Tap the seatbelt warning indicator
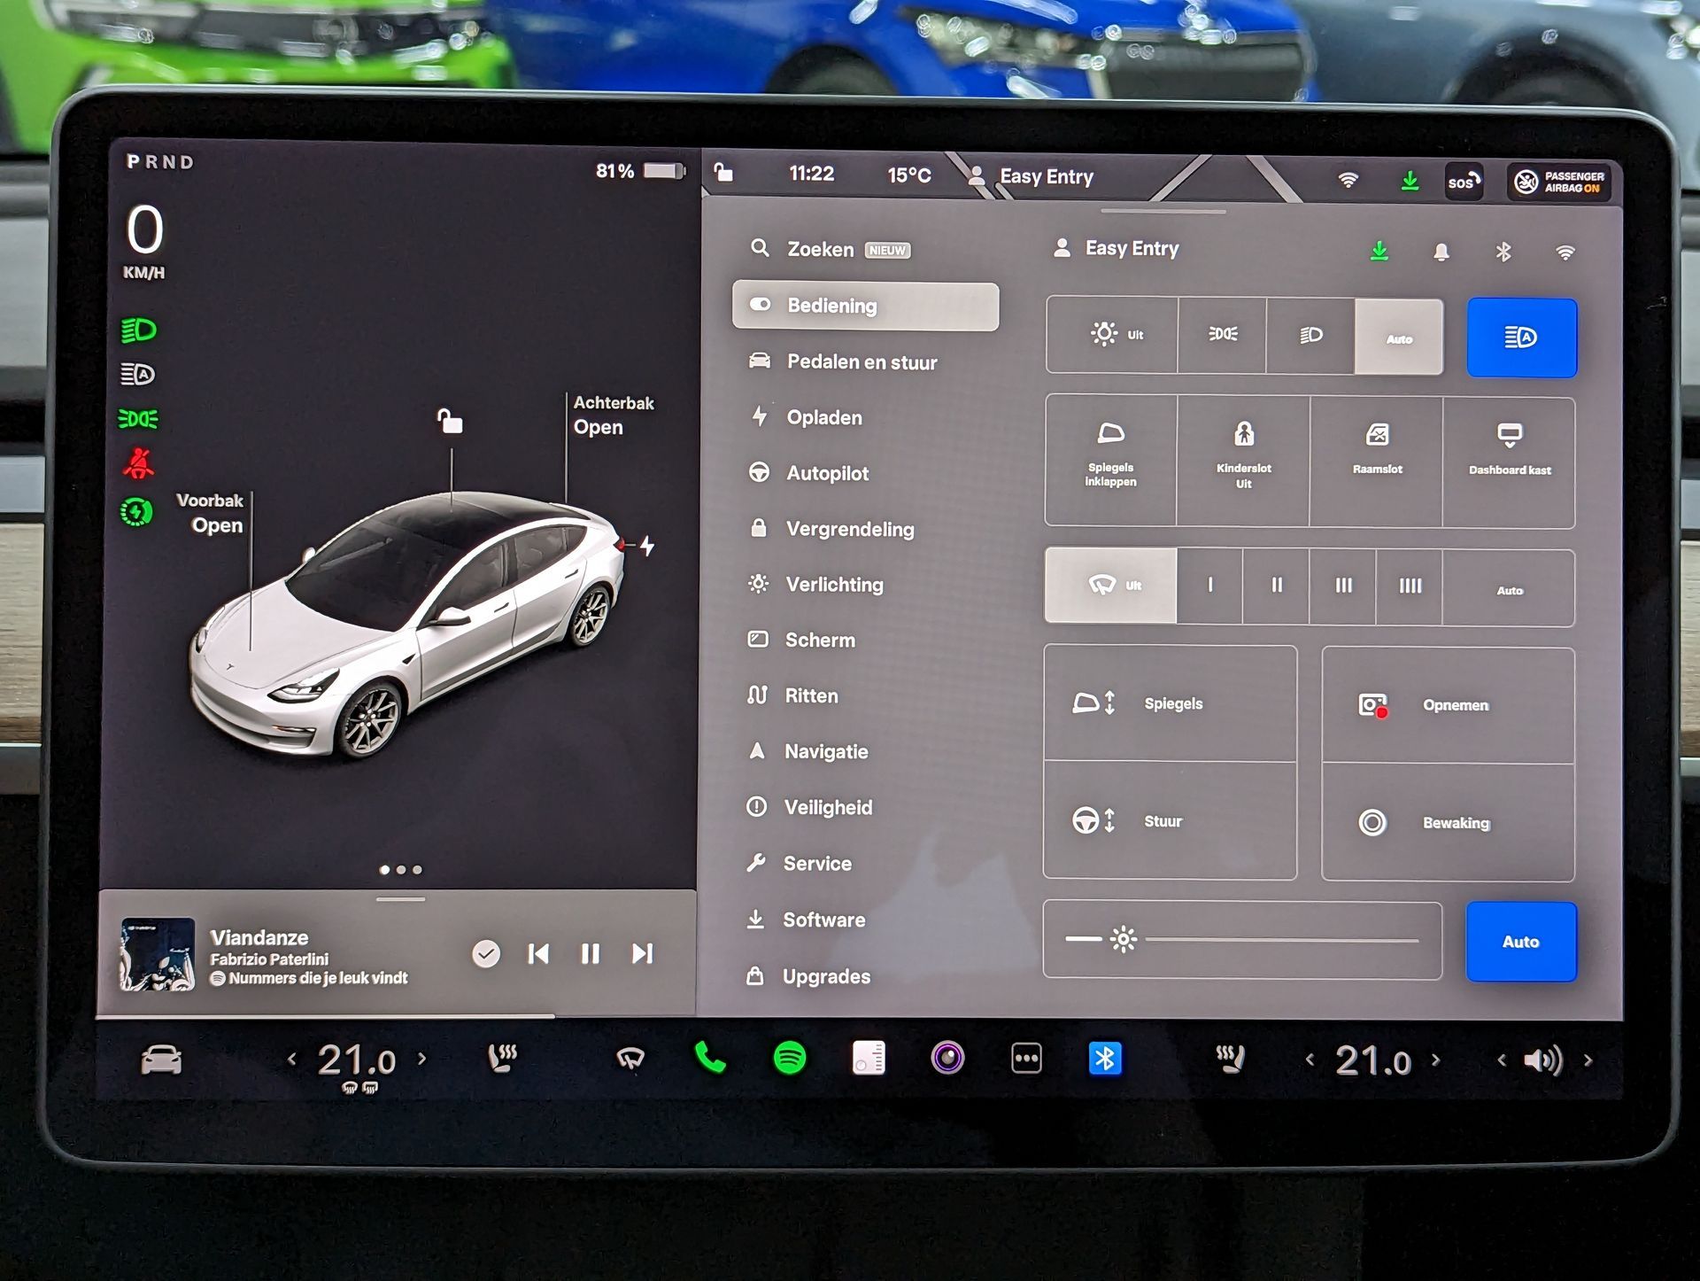Image resolution: width=1700 pixels, height=1281 pixels. [138, 463]
